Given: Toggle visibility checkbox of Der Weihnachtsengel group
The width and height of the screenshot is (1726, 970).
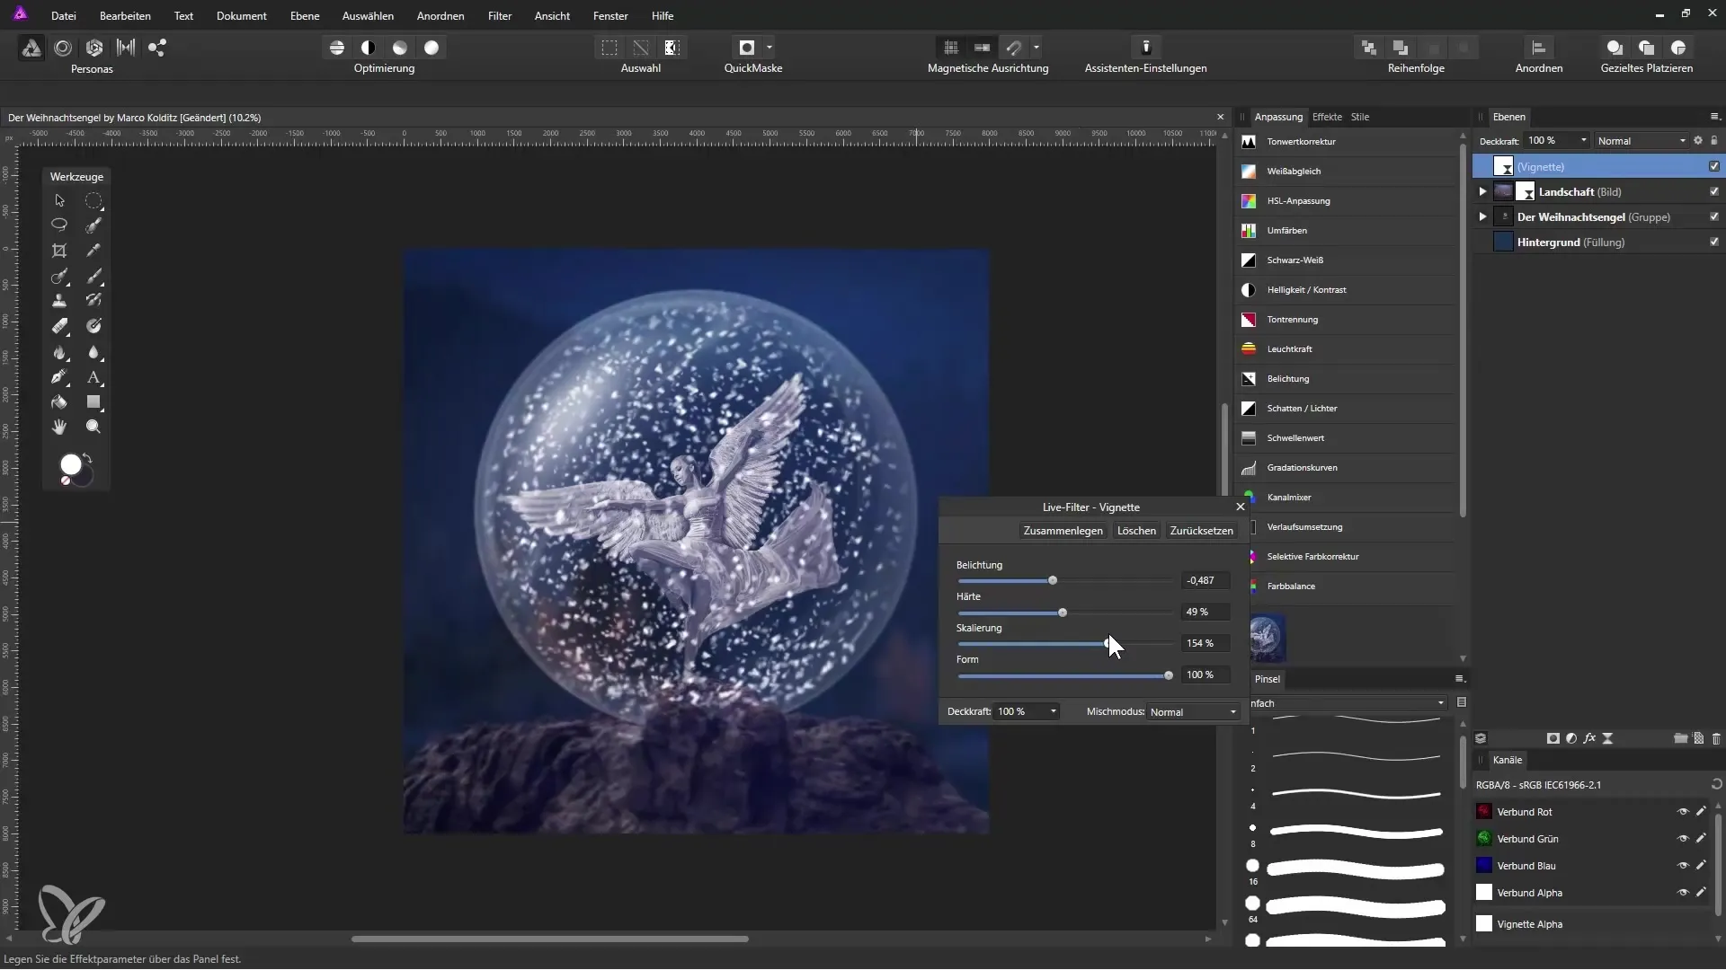Looking at the screenshot, I should 1714,216.
